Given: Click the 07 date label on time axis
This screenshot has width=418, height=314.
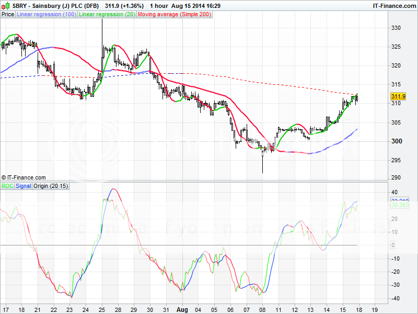Looking at the screenshot, I should tap(247, 310).
